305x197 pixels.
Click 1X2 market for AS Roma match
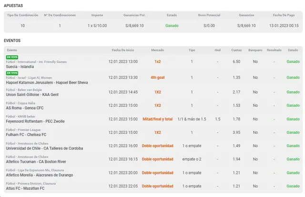pos(157,105)
